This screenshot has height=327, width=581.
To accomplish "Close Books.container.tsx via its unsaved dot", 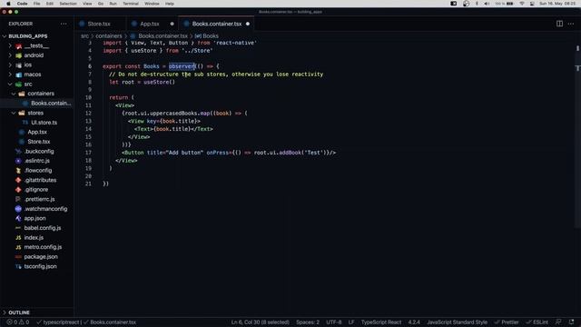I will pyautogui.click(x=248, y=24).
